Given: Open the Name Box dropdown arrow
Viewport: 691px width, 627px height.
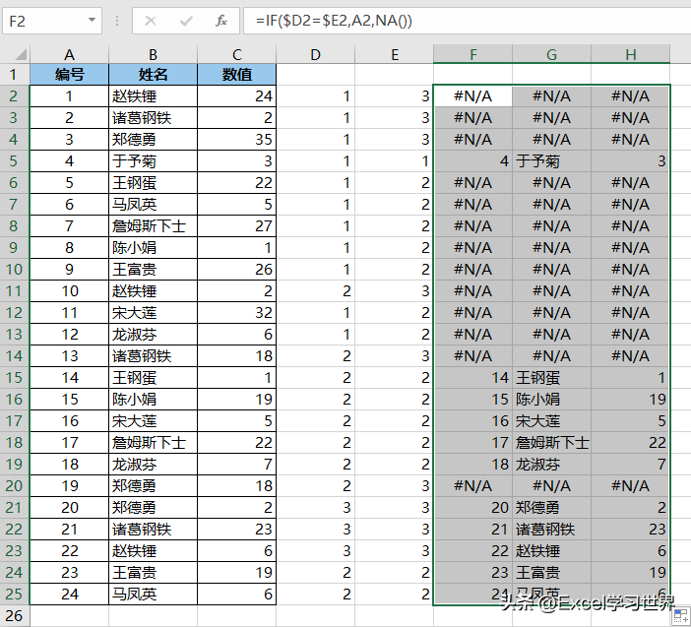Looking at the screenshot, I should tap(92, 21).
